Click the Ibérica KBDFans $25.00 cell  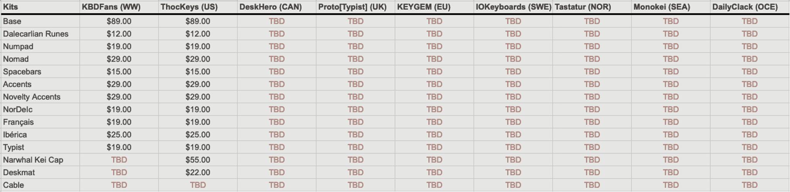click(119, 135)
